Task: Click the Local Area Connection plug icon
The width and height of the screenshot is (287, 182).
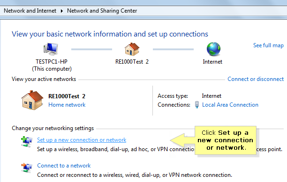Action: click(197, 105)
